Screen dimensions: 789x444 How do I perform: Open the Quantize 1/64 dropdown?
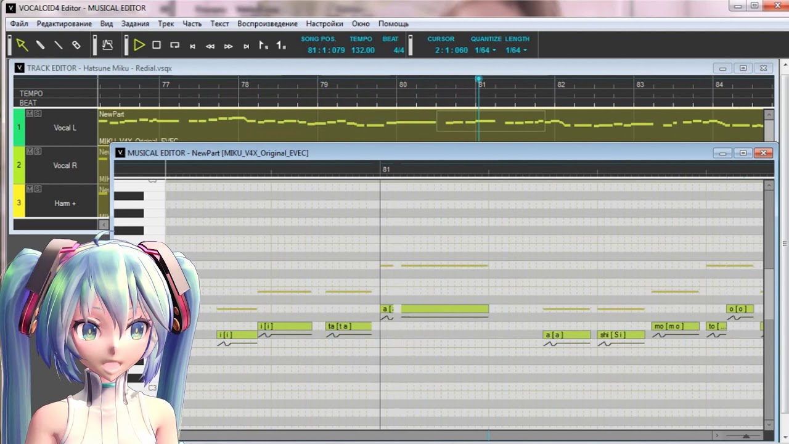[486, 50]
